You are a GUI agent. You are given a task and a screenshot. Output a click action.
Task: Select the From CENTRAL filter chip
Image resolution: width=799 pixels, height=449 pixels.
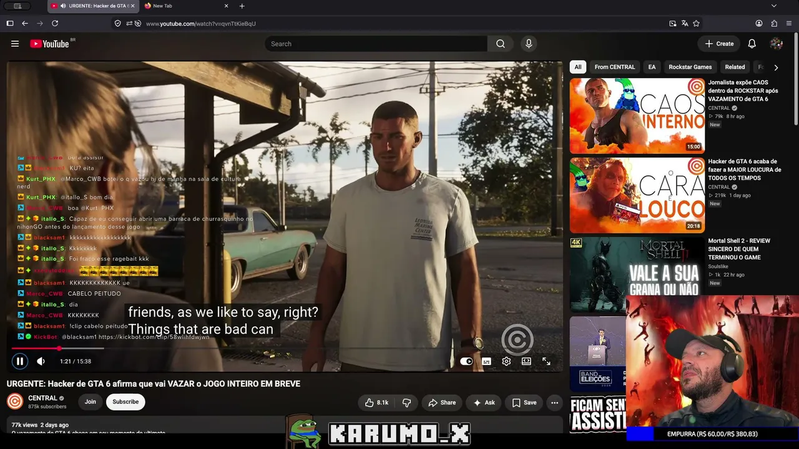(x=615, y=67)
